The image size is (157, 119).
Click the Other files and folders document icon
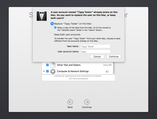coord(53,65)
